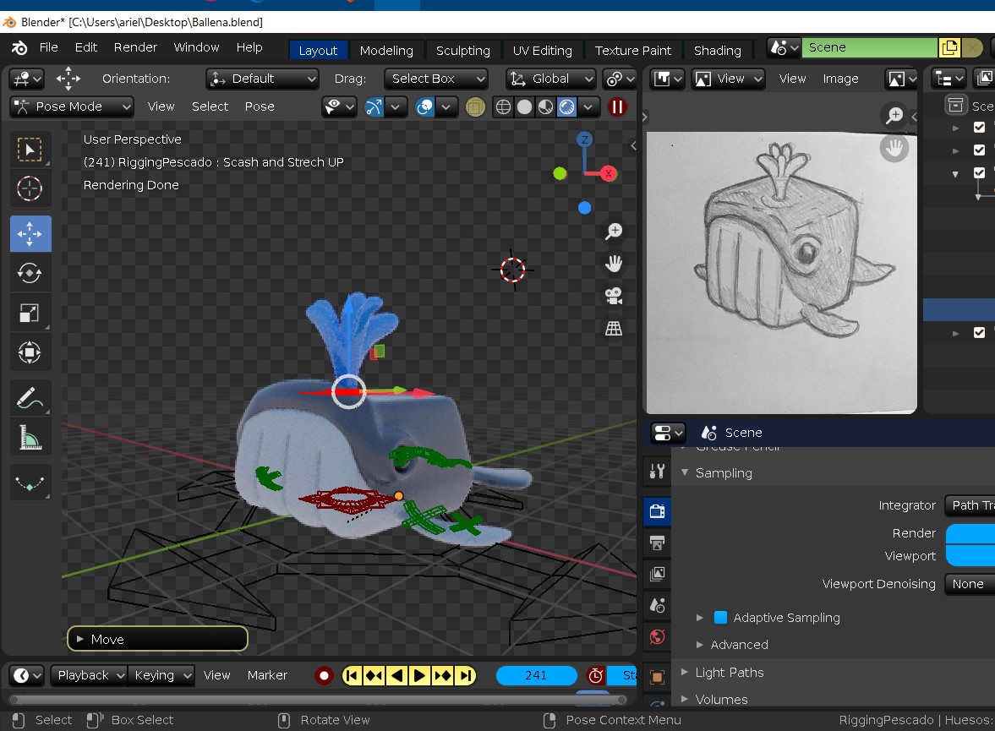Image resolution: width=995 pixels, height=731 pixels.
Task: Activate the Measure tool
Action: click(x=30, y=437)
